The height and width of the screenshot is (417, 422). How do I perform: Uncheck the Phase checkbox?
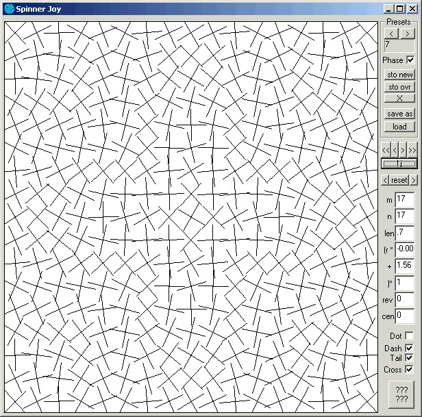point(411,60)
